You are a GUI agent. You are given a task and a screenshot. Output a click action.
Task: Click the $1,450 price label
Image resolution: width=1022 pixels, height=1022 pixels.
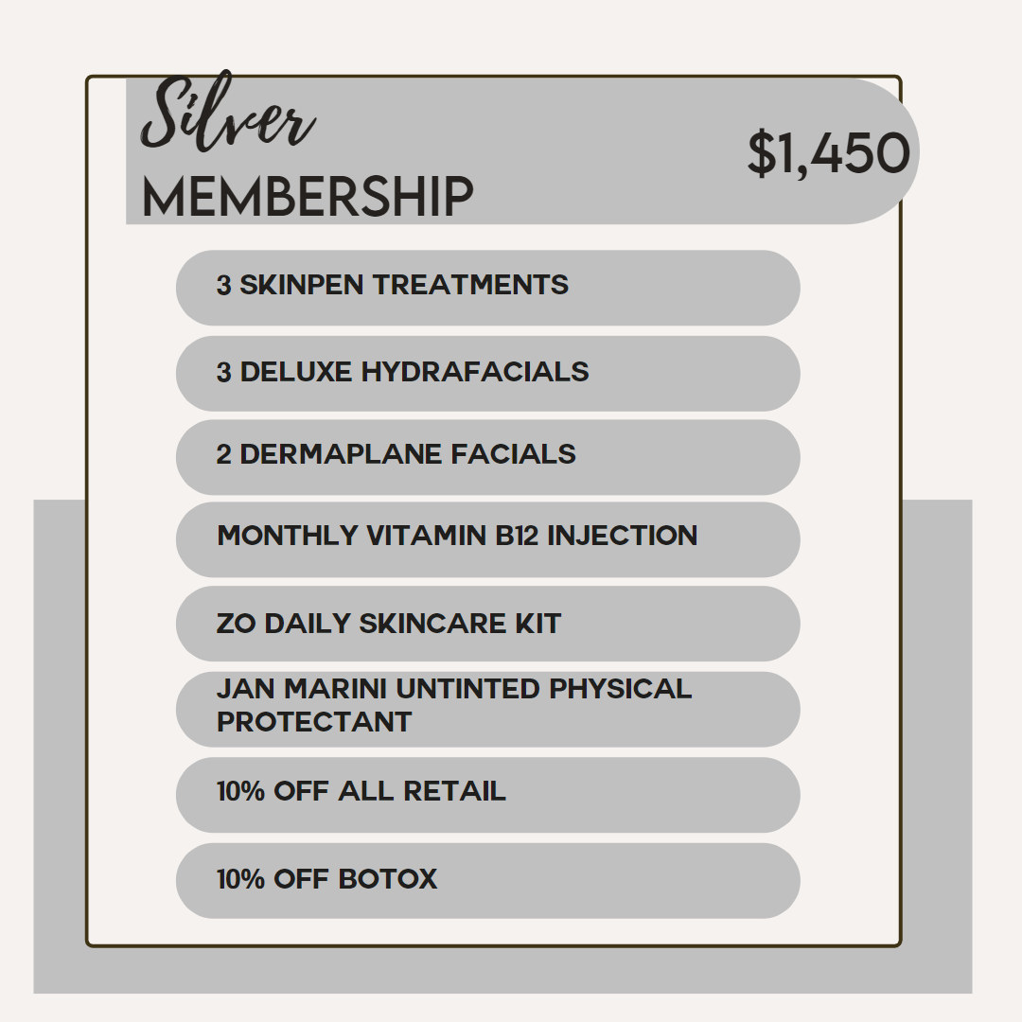click(828, 154)
